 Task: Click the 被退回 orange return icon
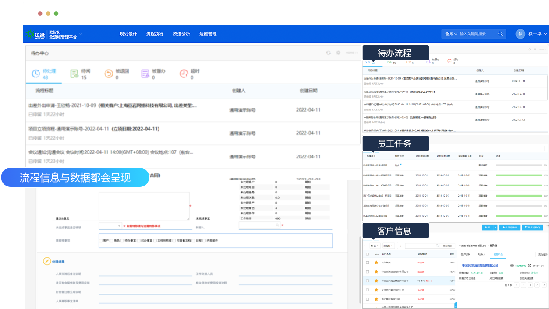pos(109,74)
